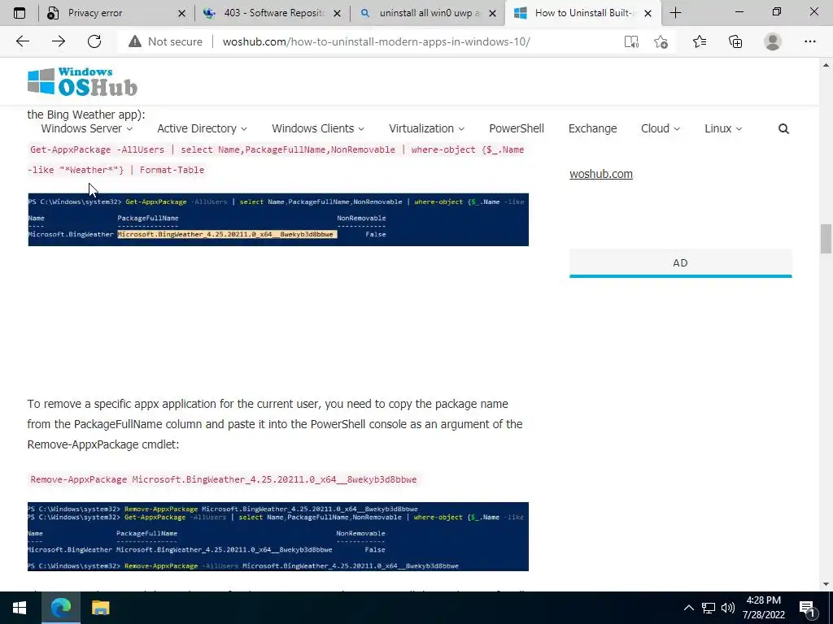
Task: Close the uninstall all win0 uwp tab
Action: (492, 13)
